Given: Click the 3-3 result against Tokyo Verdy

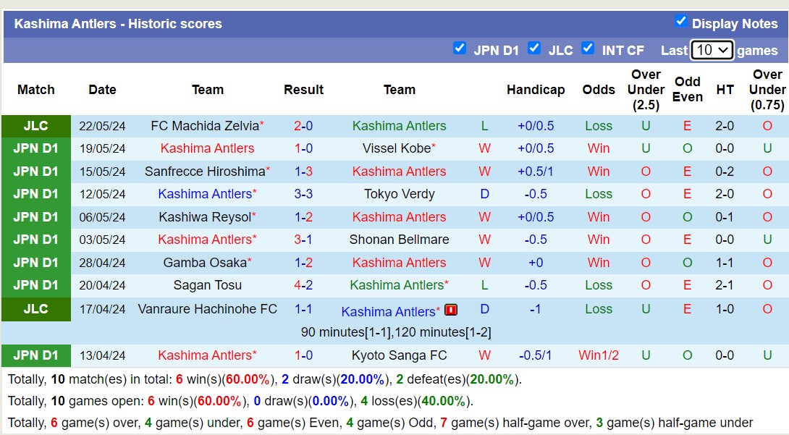Looking at the screenshot, I should click(x=303, y=194).
